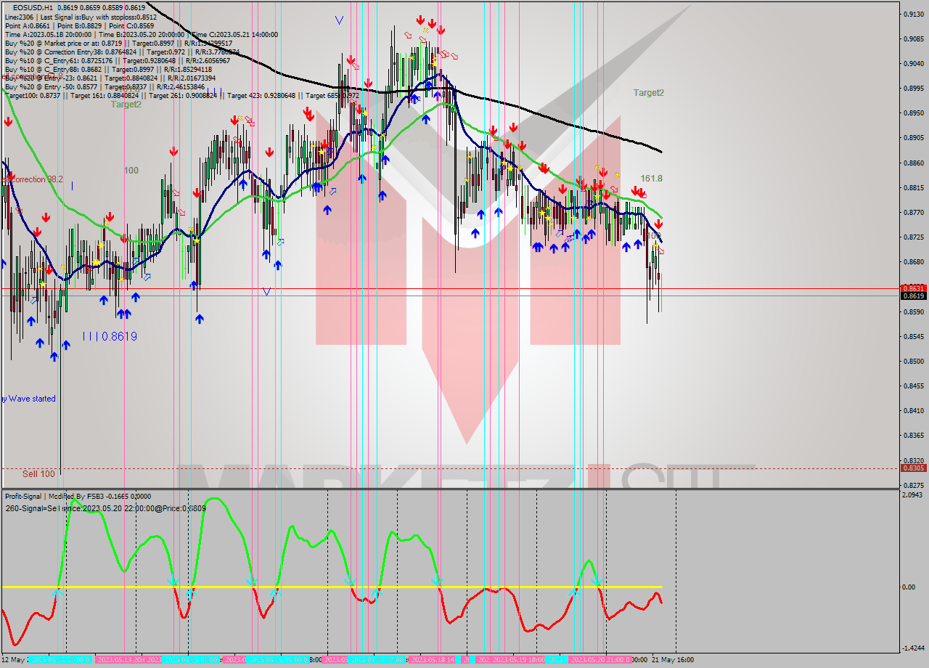Click the '260-Signal=Sell since' indicator text

[106, 508]
